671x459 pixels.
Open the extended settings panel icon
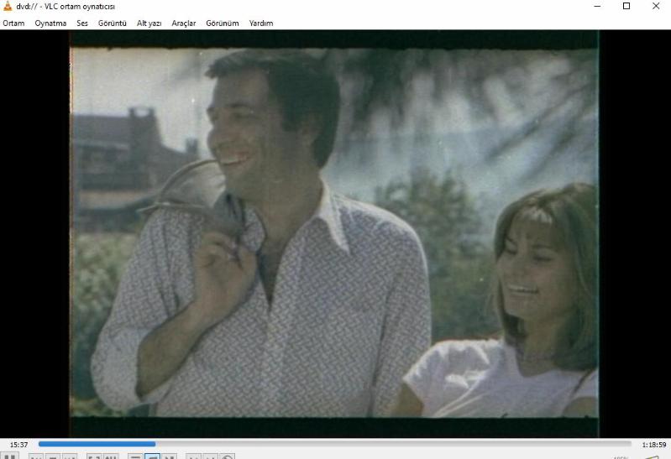coord(111,456)
